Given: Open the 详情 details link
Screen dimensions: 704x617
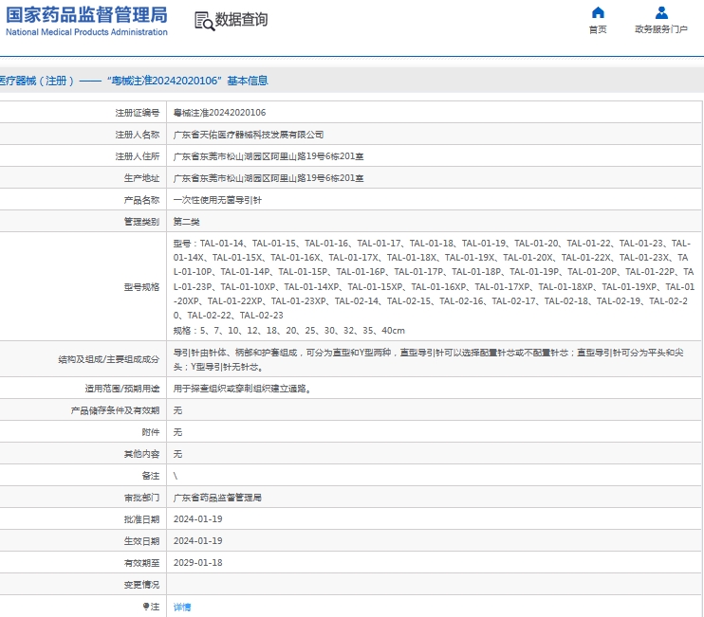Looking at the screenshot, I should coord(182,607).
